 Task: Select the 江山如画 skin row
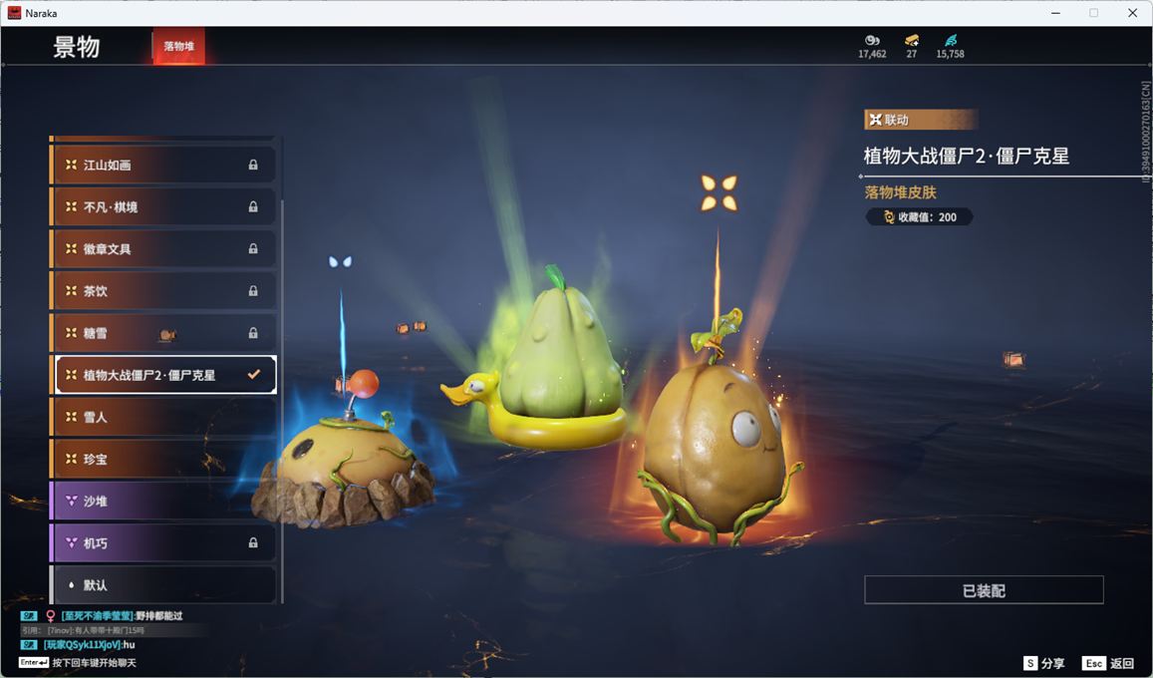point(163,165)
